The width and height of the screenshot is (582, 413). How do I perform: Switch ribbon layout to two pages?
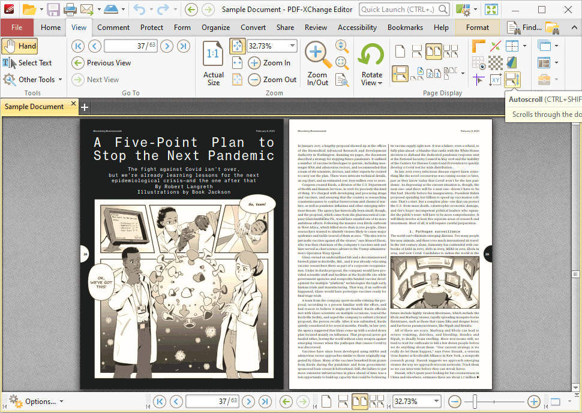(x=434, y=51)
